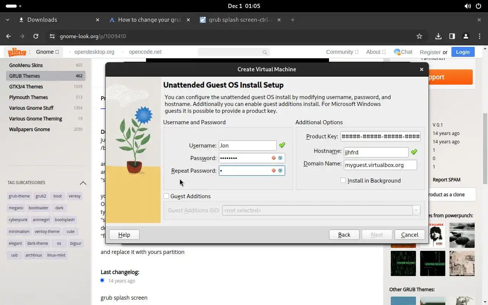Show Repeat Password contents with eye icon
This screenshot has width=488, height=305.
click(280, 170)
